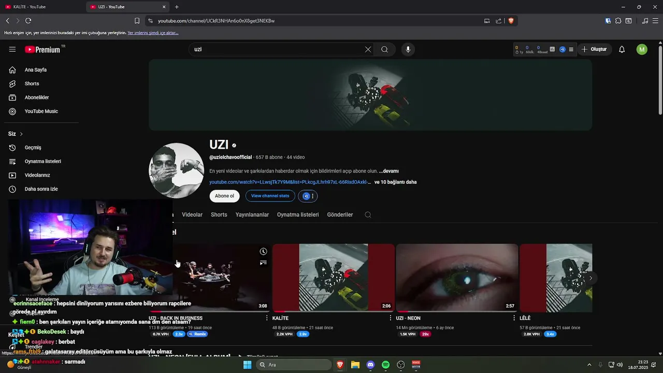663x373 pixels.
Task: Open OBS Studio from the taskbar
Action: (x=400, y=365)
